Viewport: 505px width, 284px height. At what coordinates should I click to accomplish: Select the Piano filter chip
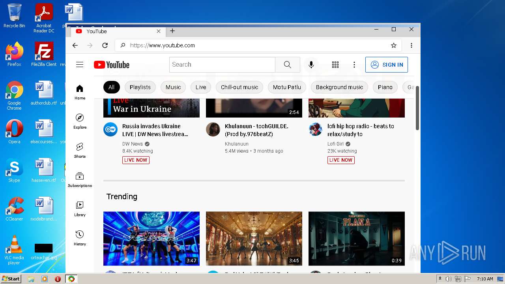(385, 87)
